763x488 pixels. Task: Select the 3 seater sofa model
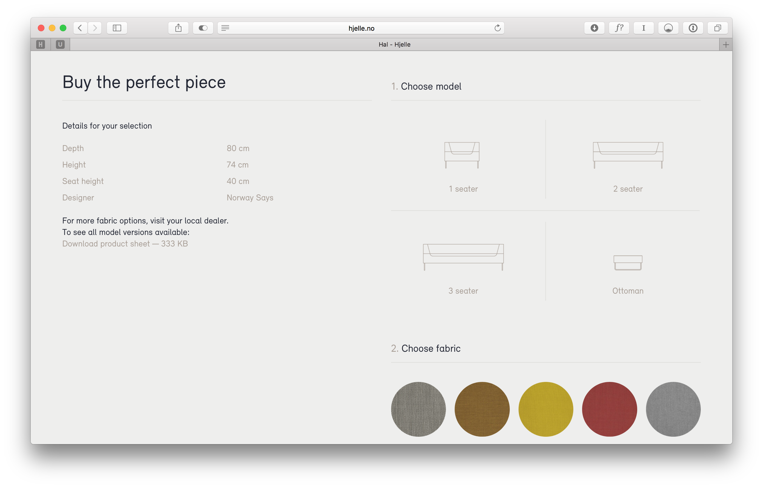463,266
